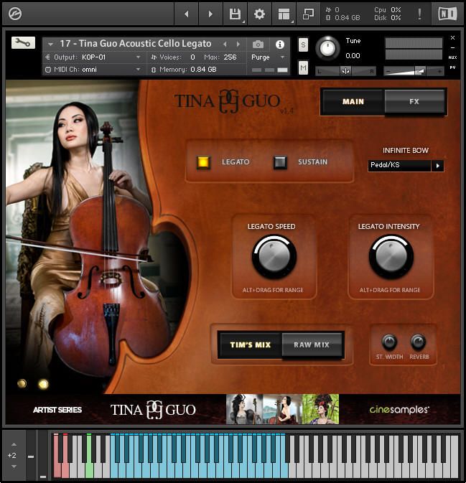Image resolution: width=466 pixels, height=483 pixels.
Task: Click the right glowing golden dot
Action: (x=43, y=384)
